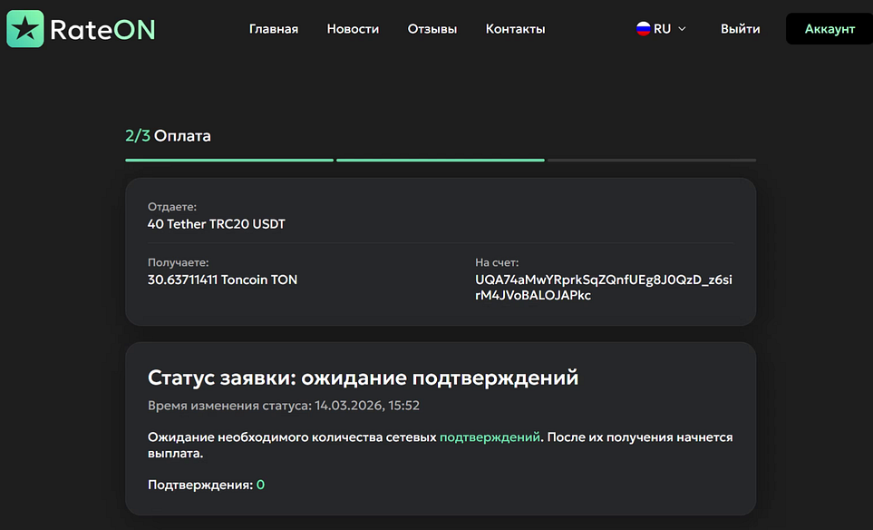This screenshot has height=530, width=873.
Task: Click the RateON brand name text
Action: pyautogui.click(x=102, y=29)
